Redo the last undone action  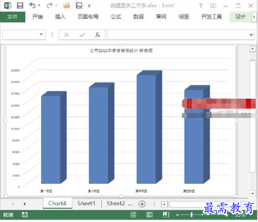pos(50,5)
